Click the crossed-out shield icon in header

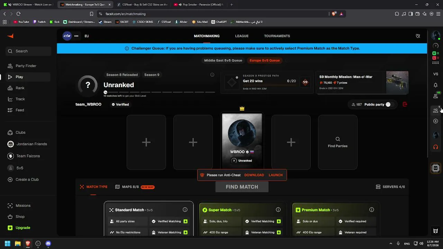coord(418,36)
